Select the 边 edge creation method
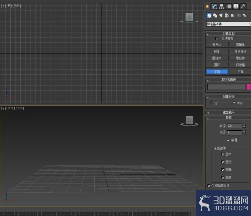This screenshot has height=216, width=251. 212,103
